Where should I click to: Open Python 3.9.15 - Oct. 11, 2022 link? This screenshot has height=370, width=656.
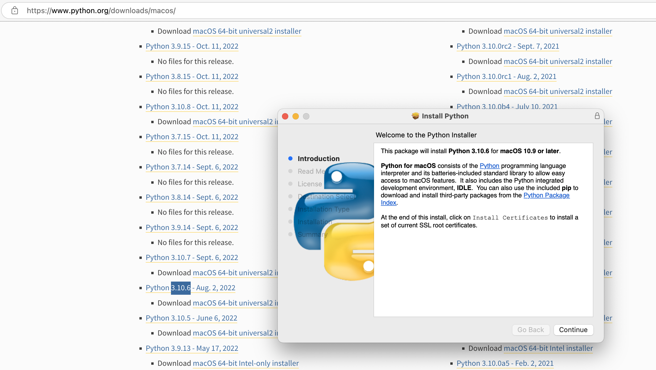click(x=192, y=46)
